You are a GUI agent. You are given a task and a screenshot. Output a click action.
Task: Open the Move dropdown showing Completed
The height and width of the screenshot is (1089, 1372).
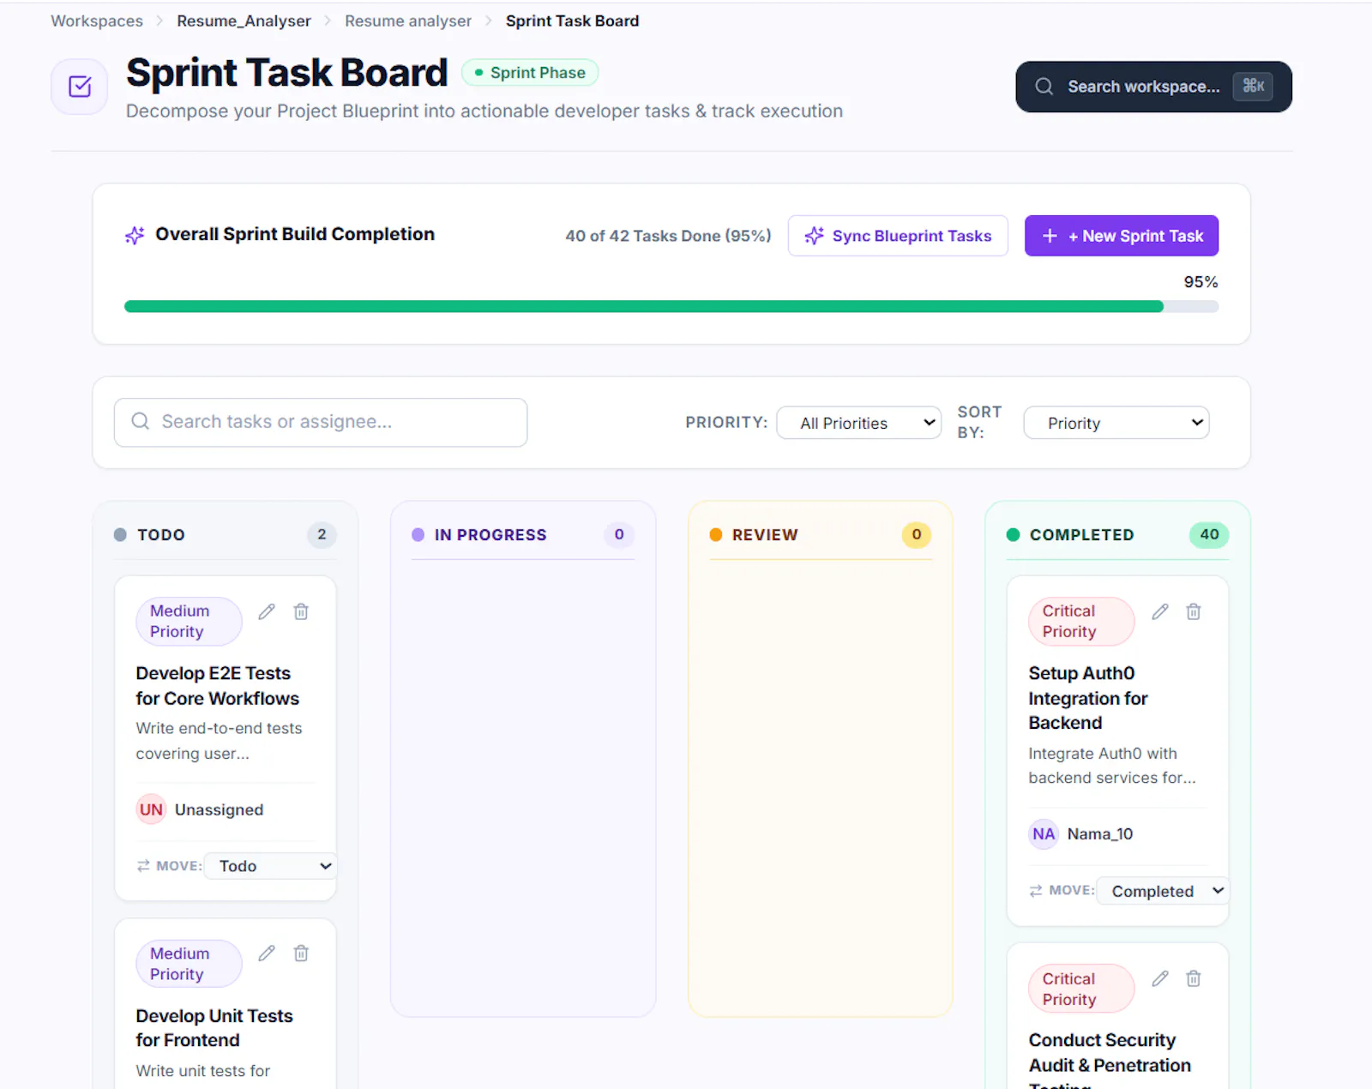click(x=1163, y=891)
